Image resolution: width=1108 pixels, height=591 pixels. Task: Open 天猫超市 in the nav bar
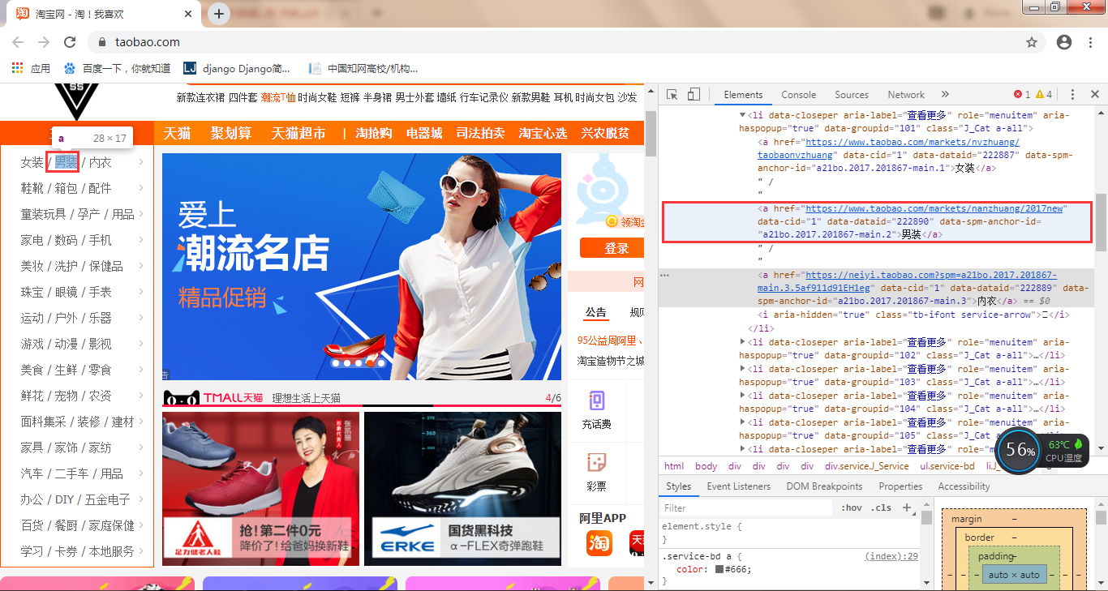coord(298,133)
